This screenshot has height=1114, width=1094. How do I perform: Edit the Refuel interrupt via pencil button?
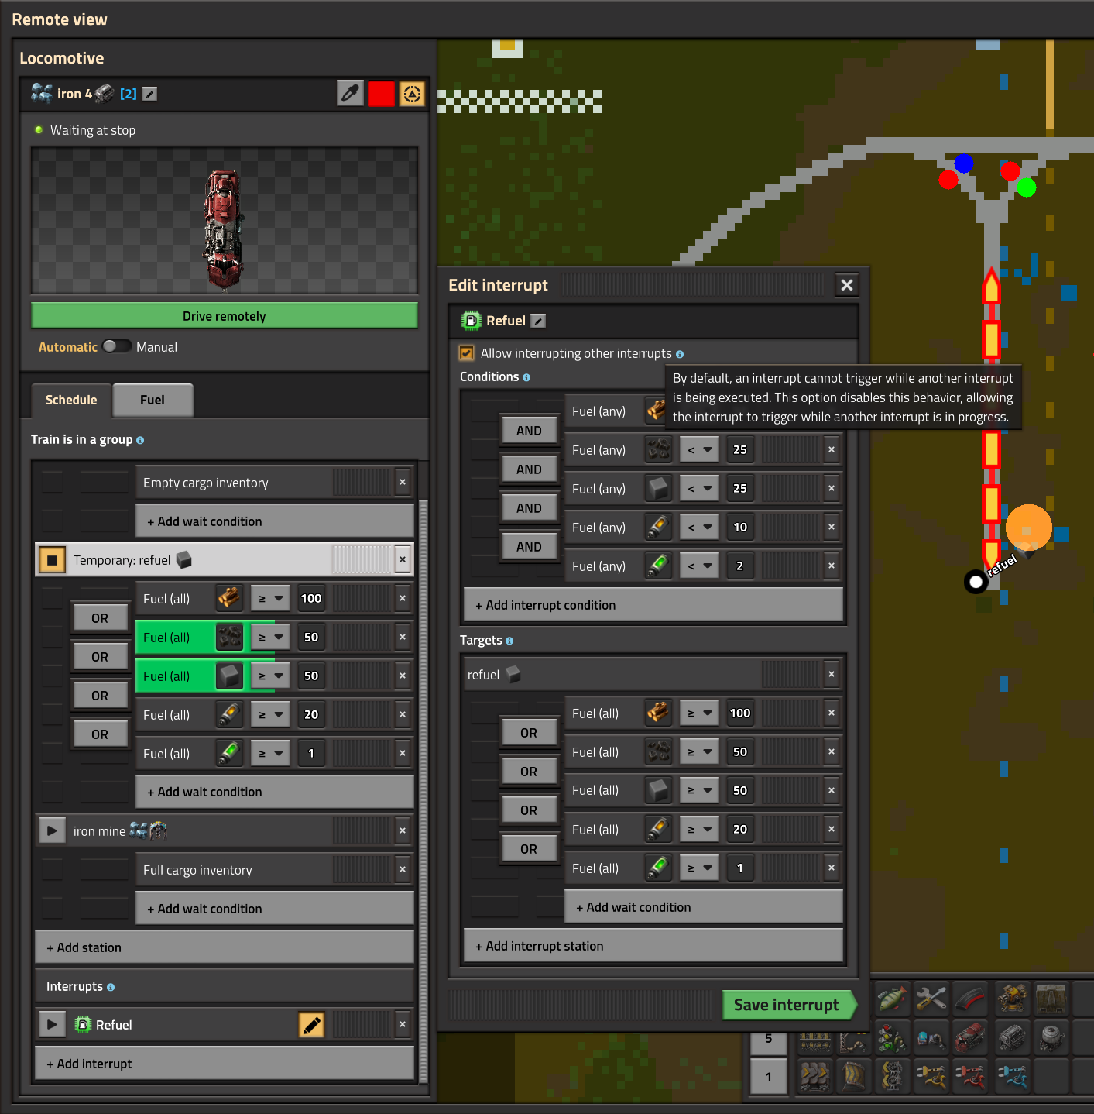pyautogui.click(x=311, y=1025)
